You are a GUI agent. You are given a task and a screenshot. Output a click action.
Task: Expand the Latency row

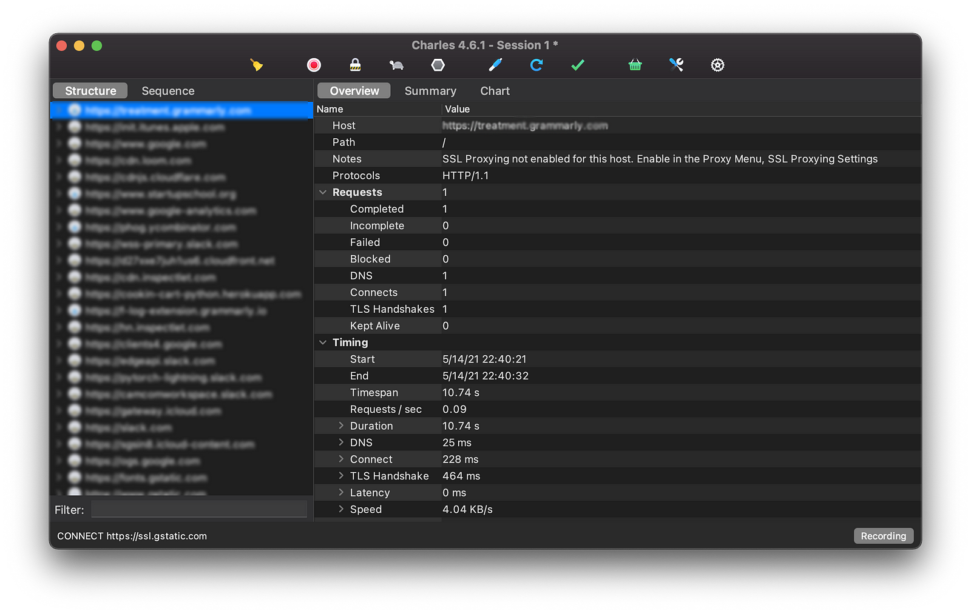(341, 493)
